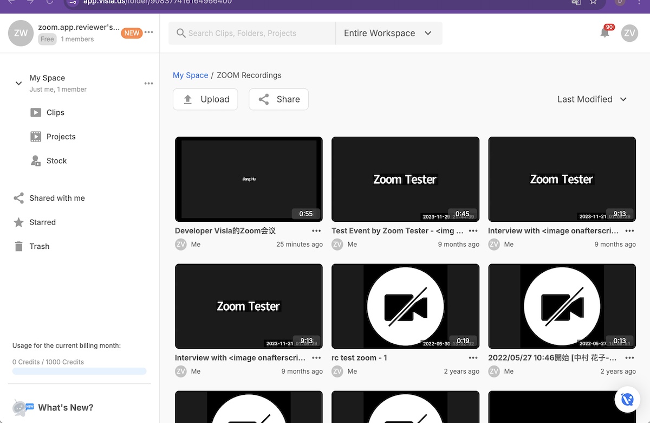Open the rc test zoom - 1 thumbnail
650x423 pixels.
click(x=405, y=306)
